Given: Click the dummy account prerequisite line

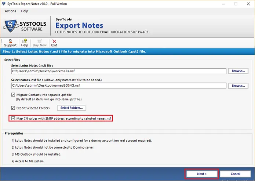Looking at the screenshot, I should [x=82, y=141].
